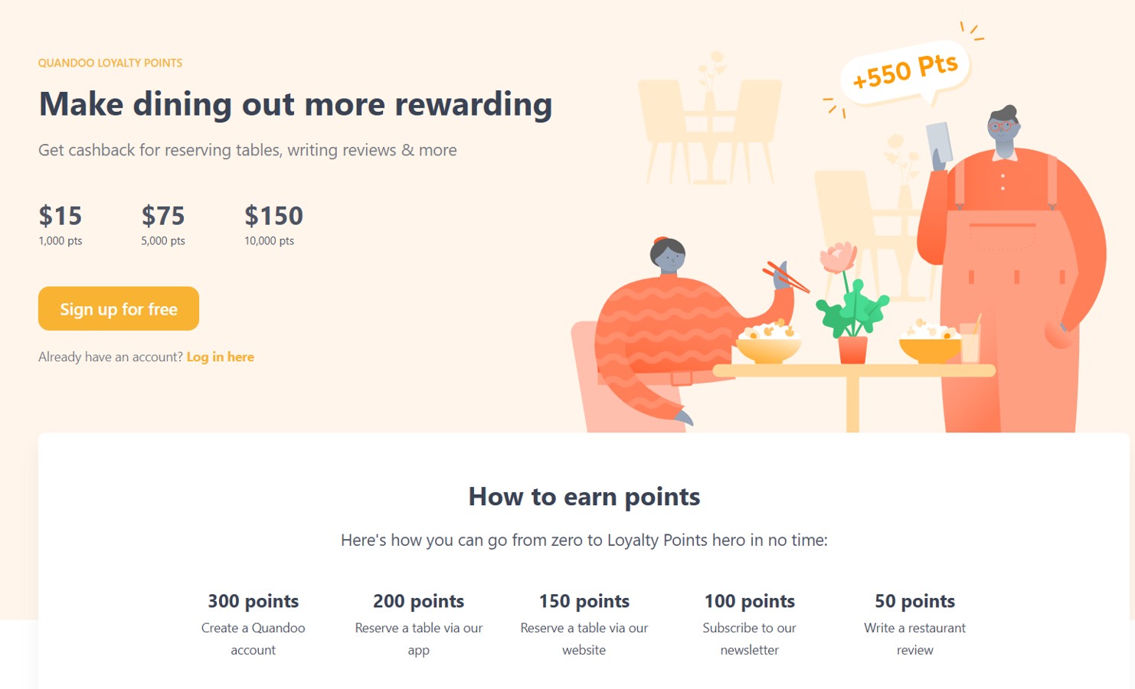Click the +550 Pts speech bubble

[x=904, y=71]
